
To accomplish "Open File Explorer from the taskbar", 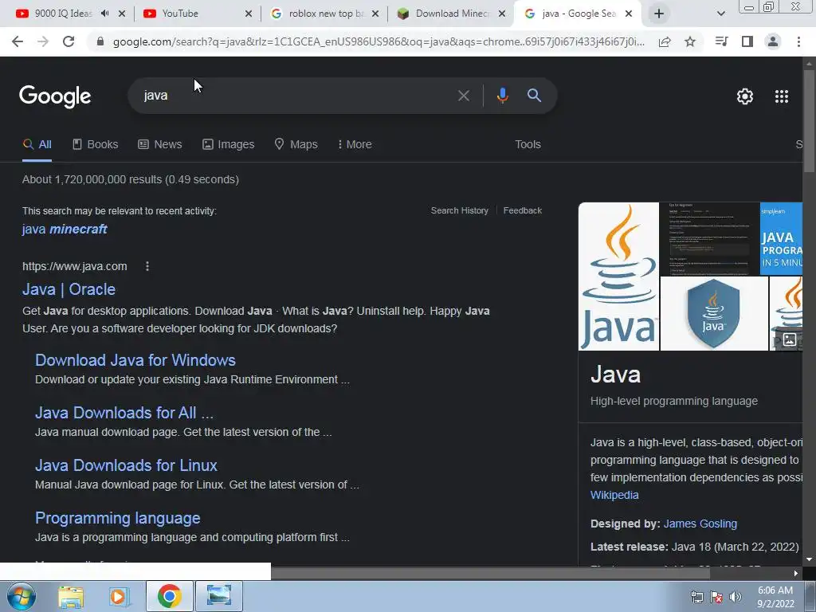I will pyautogui.click(x=71, y=596).
